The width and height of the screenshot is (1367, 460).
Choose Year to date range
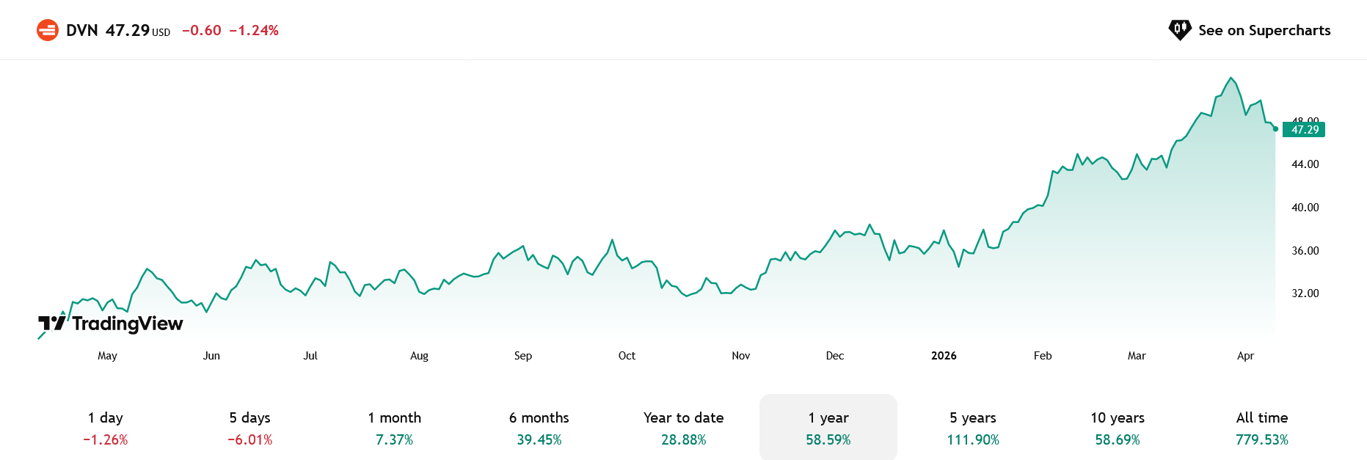point(684,428)
